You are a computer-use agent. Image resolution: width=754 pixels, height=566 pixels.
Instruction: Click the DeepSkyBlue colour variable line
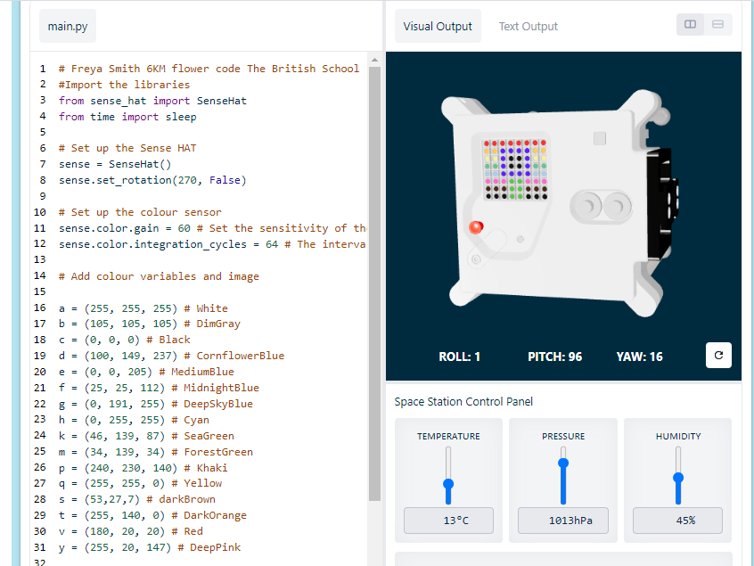point(156,404)
